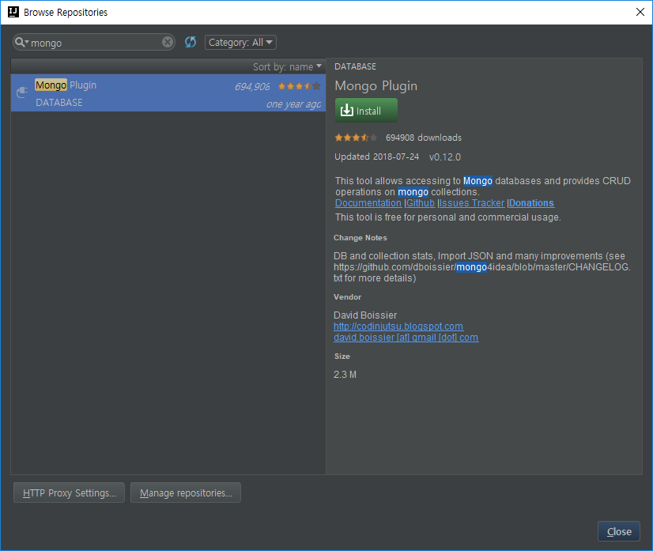
Task: Click the David Boissier vendor name
Action: [365, 315]
